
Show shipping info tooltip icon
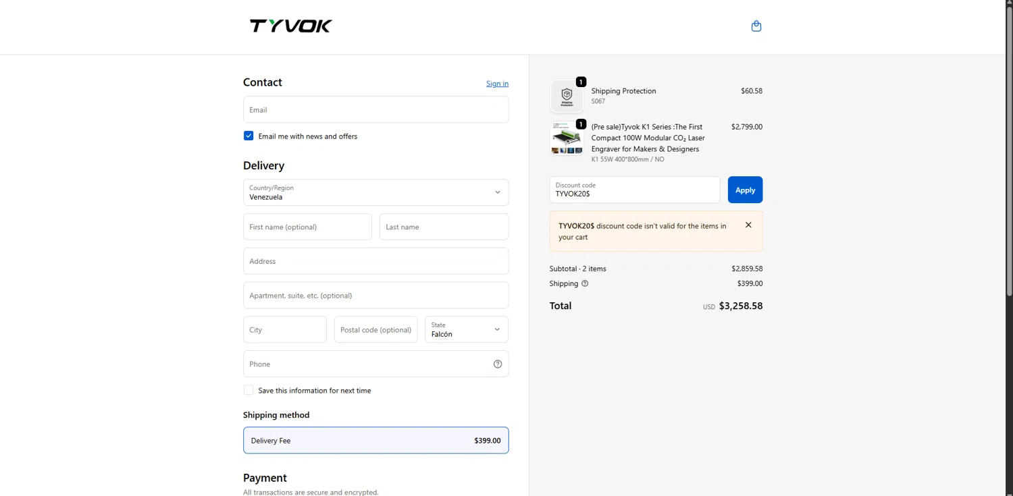pyautogui.click(x=585, y=283)
